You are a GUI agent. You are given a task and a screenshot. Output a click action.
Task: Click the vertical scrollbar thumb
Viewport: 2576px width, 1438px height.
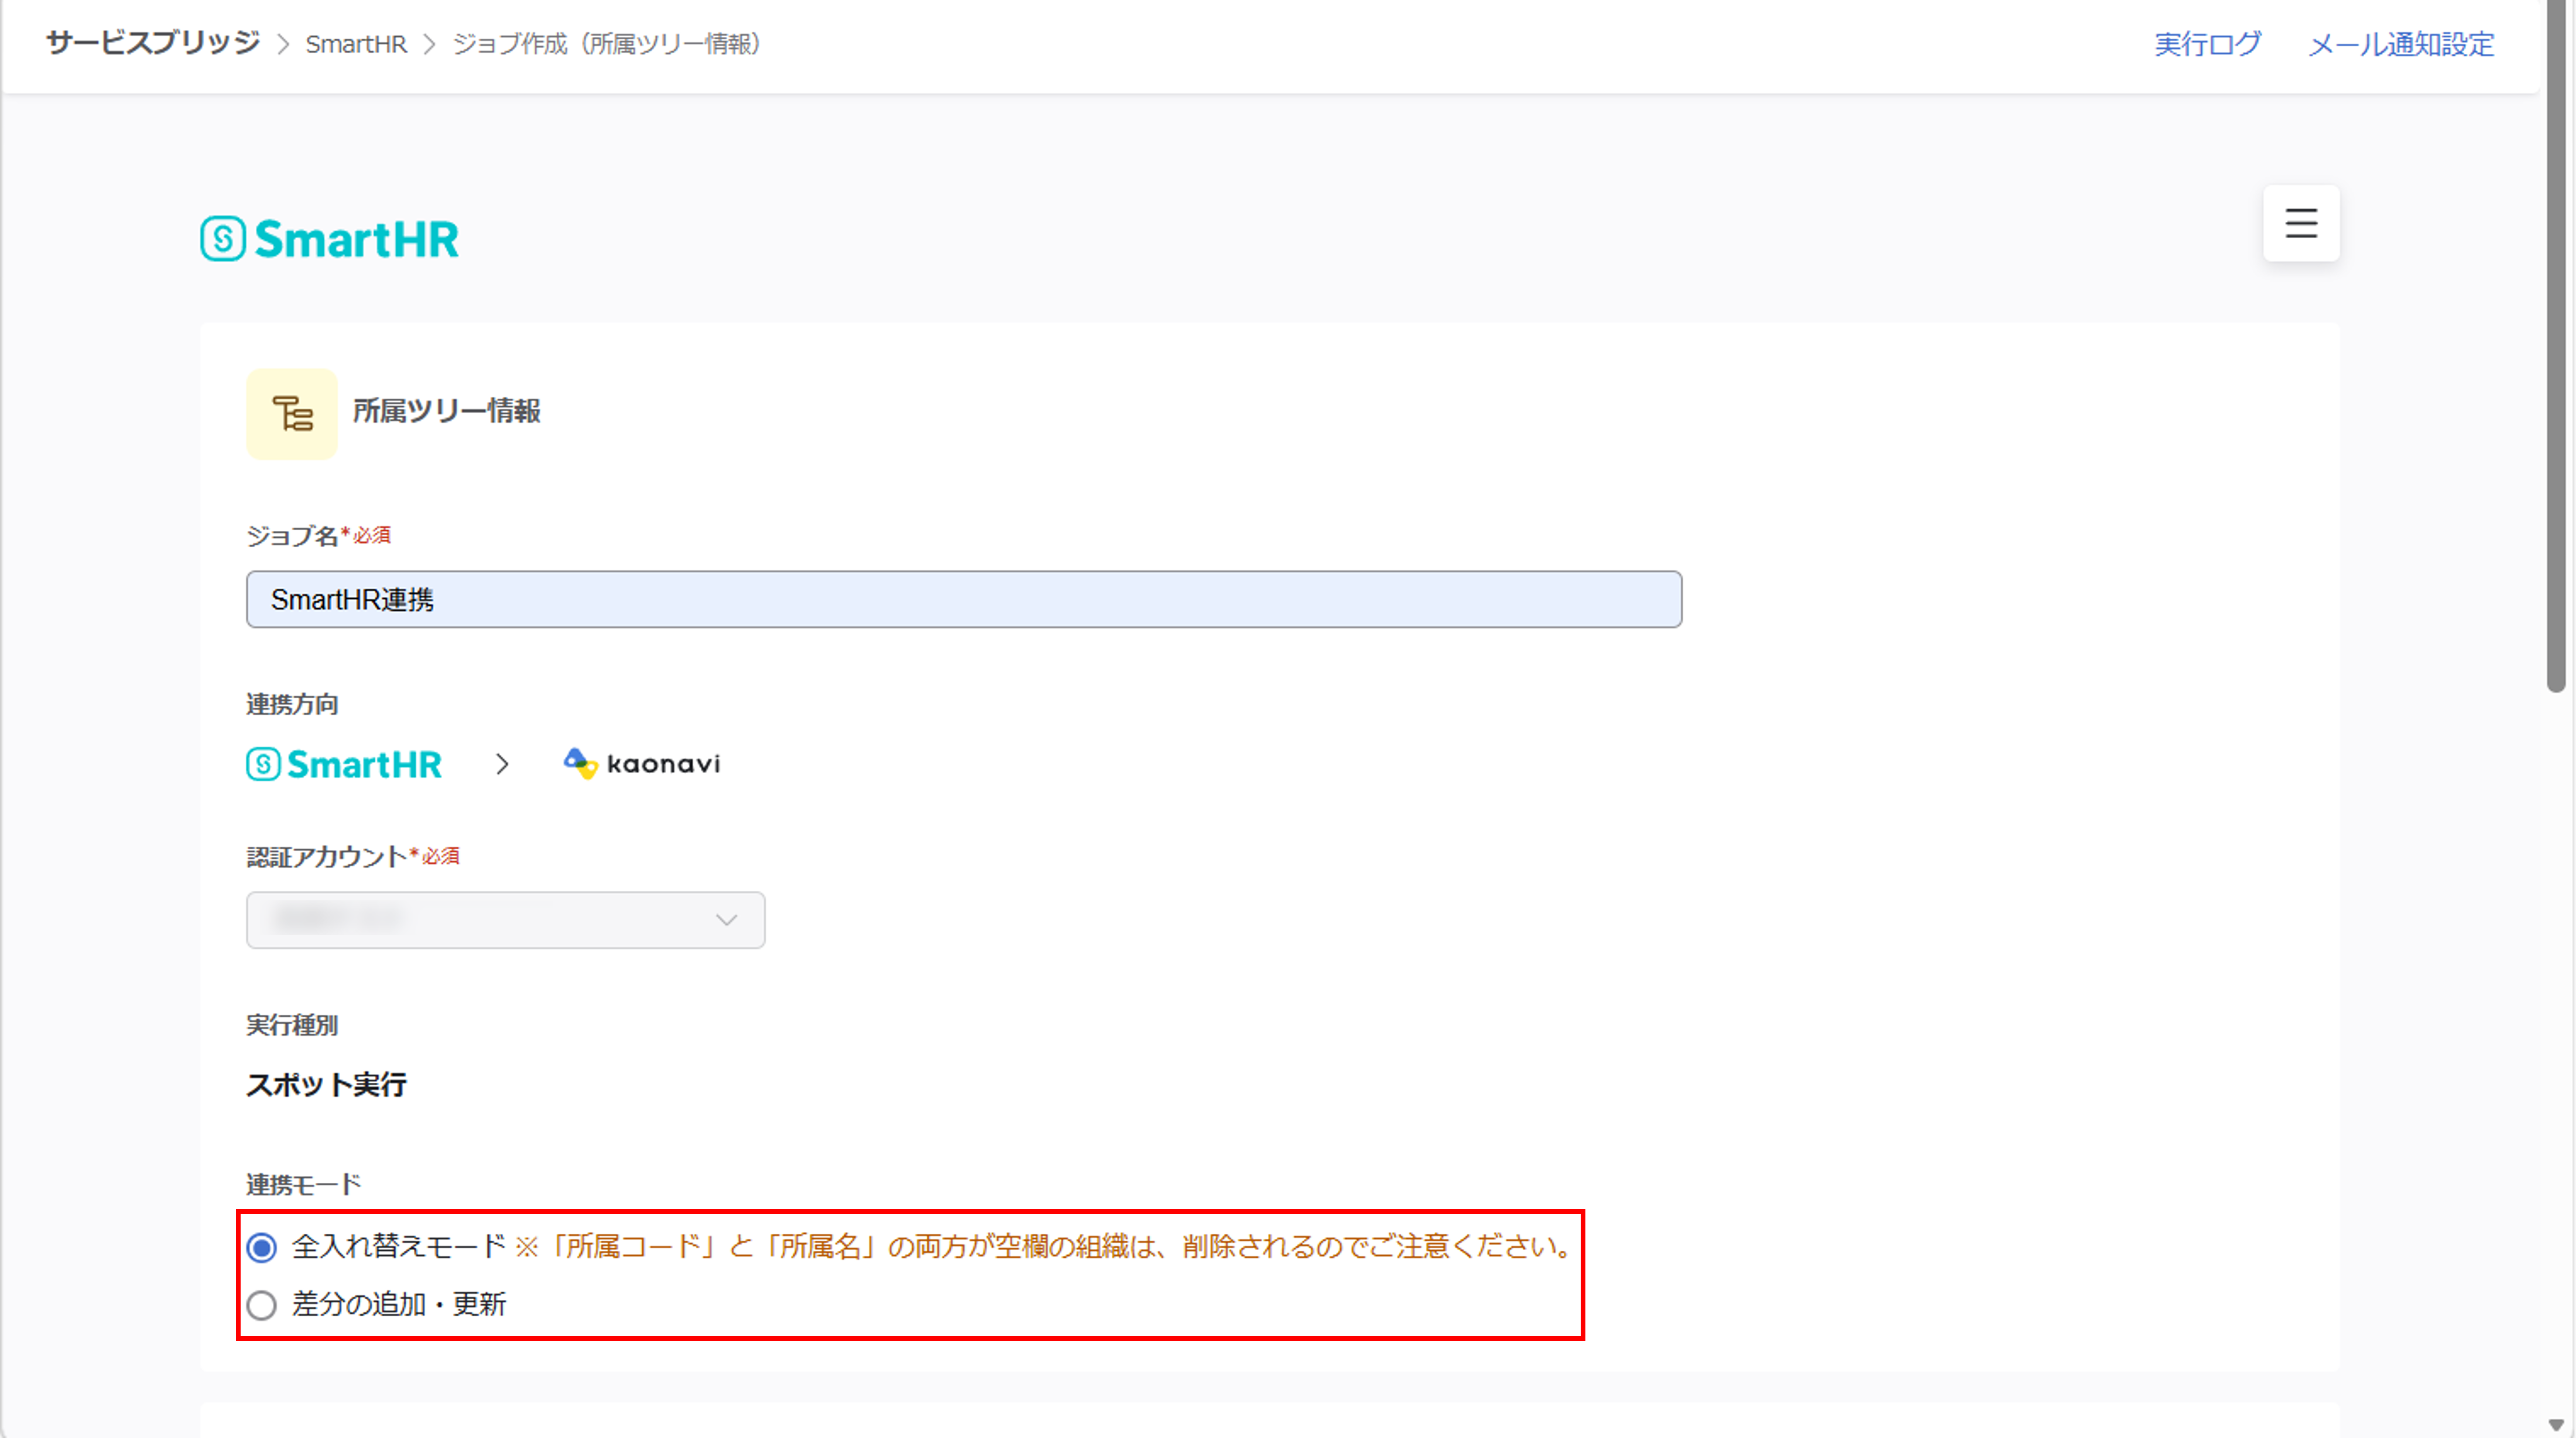[2556, 345]
